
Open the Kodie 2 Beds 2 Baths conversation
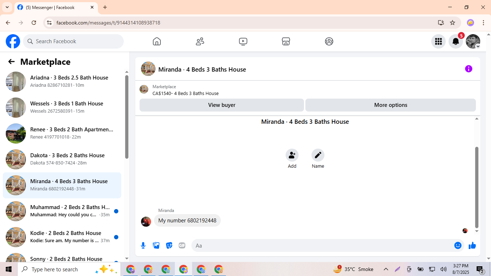coord(62,237)
